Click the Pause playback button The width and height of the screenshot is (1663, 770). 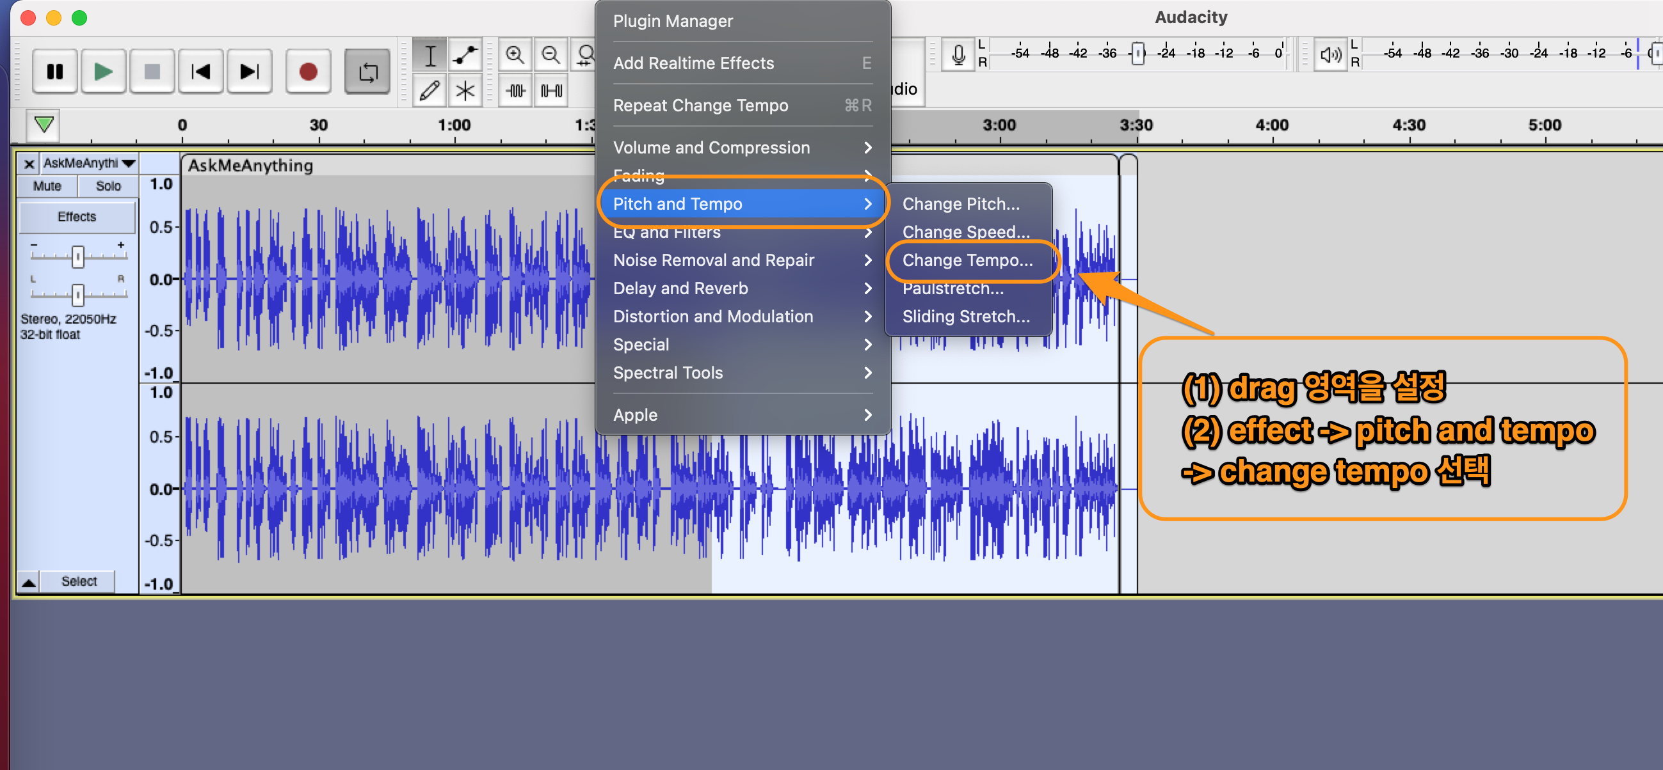tap(55, 71)
